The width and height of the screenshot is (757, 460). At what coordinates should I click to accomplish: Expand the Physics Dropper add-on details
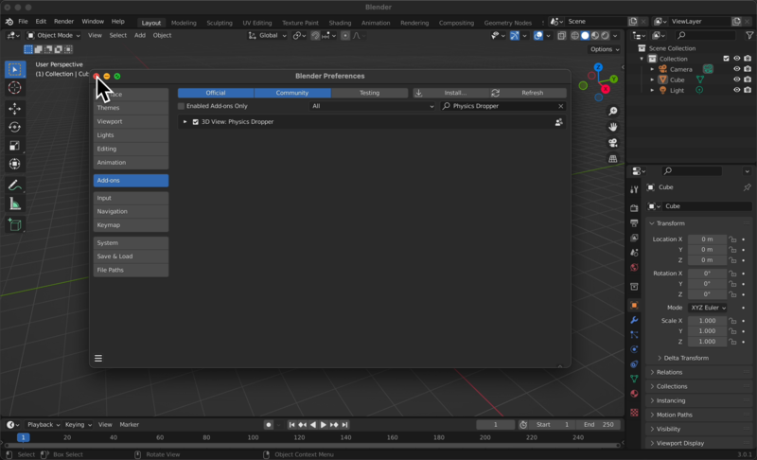[x=185, y=122]
